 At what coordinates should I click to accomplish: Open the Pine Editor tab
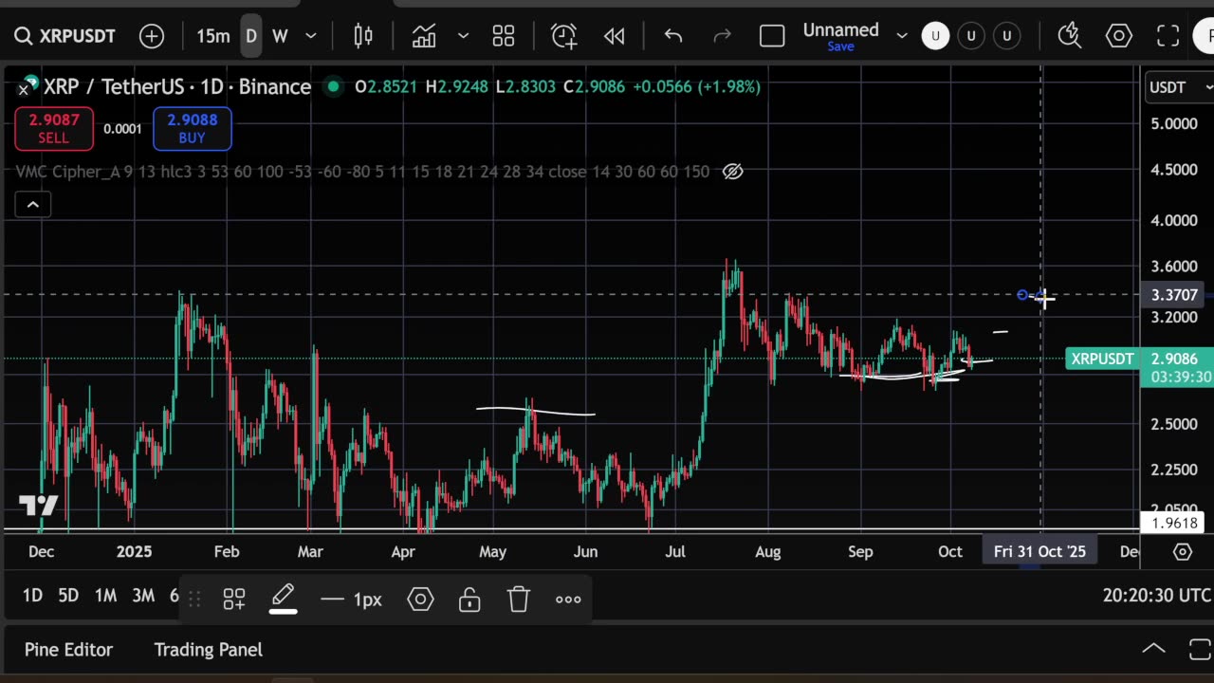pos(68,650)
